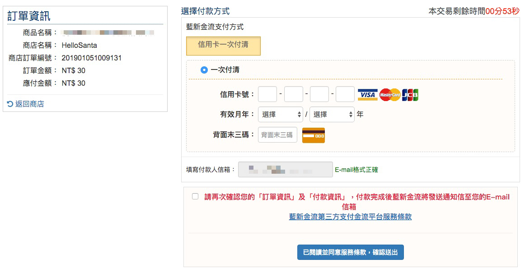This screenshot has width=525, height=273.
Task: Select the 一次付清 radio button
Action: pos(204,70)
